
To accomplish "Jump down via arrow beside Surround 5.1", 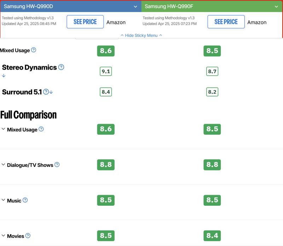I will pos(51,92).
